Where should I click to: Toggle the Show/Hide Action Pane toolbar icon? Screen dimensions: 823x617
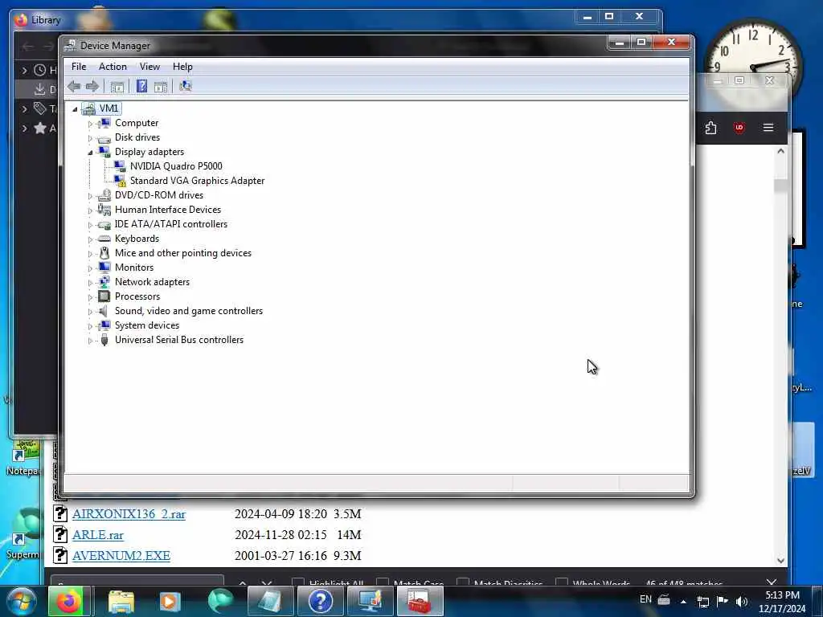161,87
